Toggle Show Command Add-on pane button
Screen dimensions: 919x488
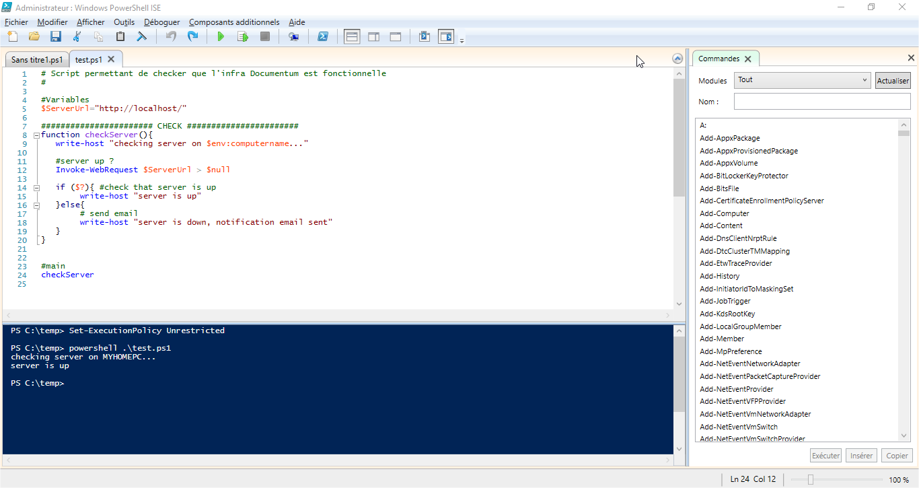[446, 36]
